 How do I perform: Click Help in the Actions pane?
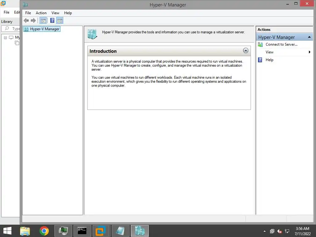[x=269, y=60]
